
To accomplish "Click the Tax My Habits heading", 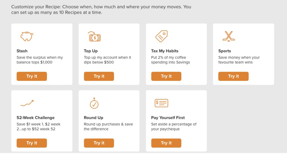I will click(165, 51).
